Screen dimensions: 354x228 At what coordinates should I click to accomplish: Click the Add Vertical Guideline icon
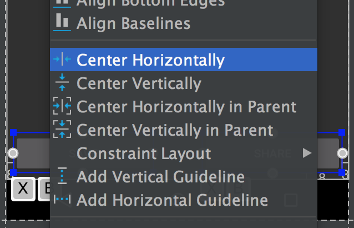pos(62,177)
